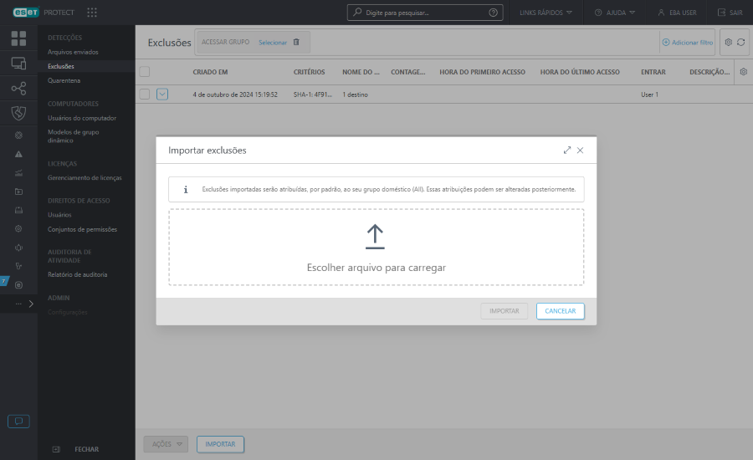Open the Dashboard icon in sidebar
Image resolution: width=753 pixels, height=460 pixels.
pos(18,38)
